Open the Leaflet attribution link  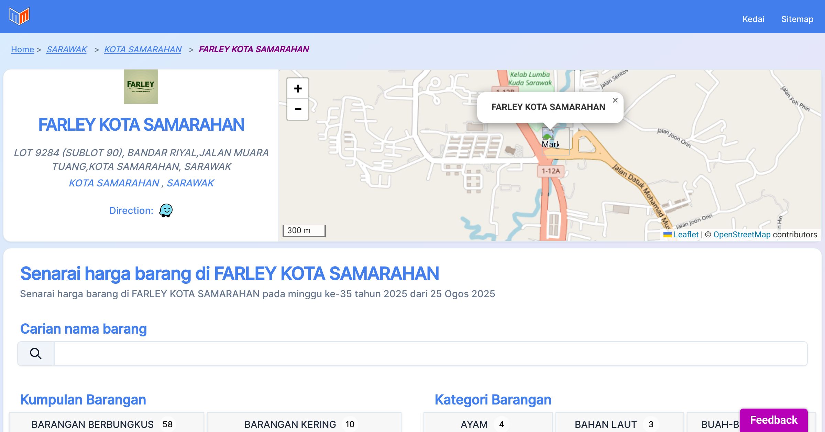pyautogui.click(x=686, y=235)
